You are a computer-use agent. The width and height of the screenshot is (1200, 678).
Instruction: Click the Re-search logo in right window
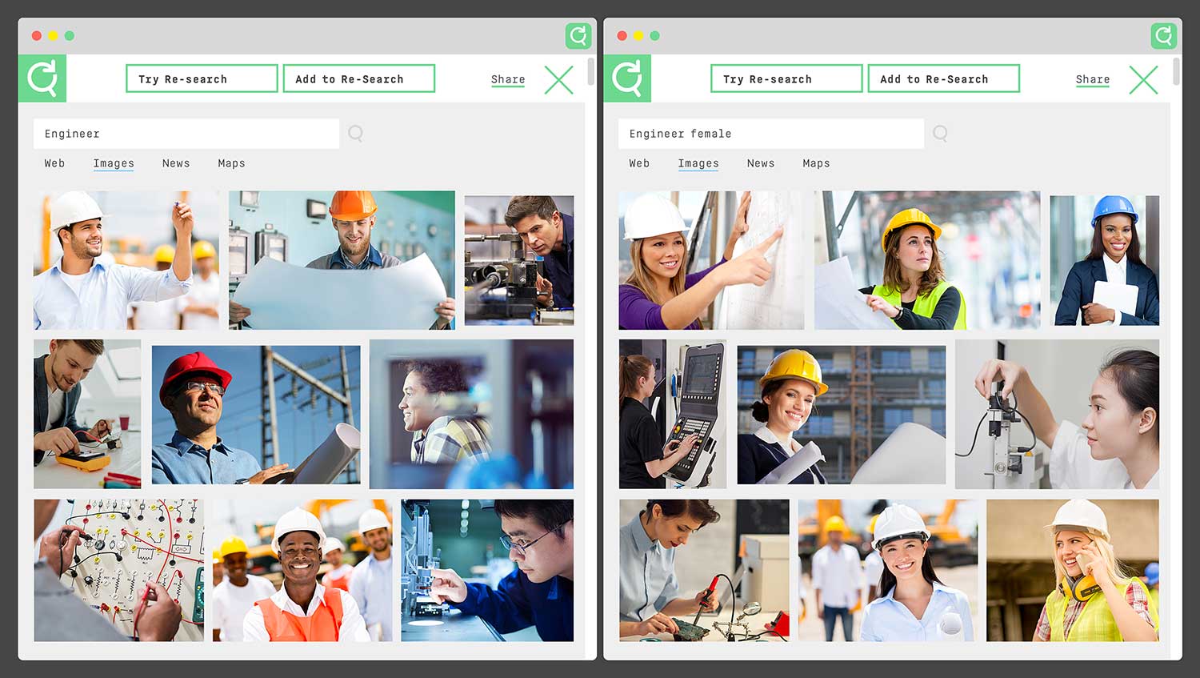(x=627, y=78)
